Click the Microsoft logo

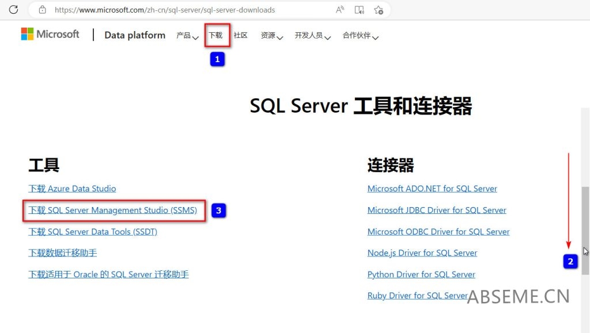[x=50, y=34]
